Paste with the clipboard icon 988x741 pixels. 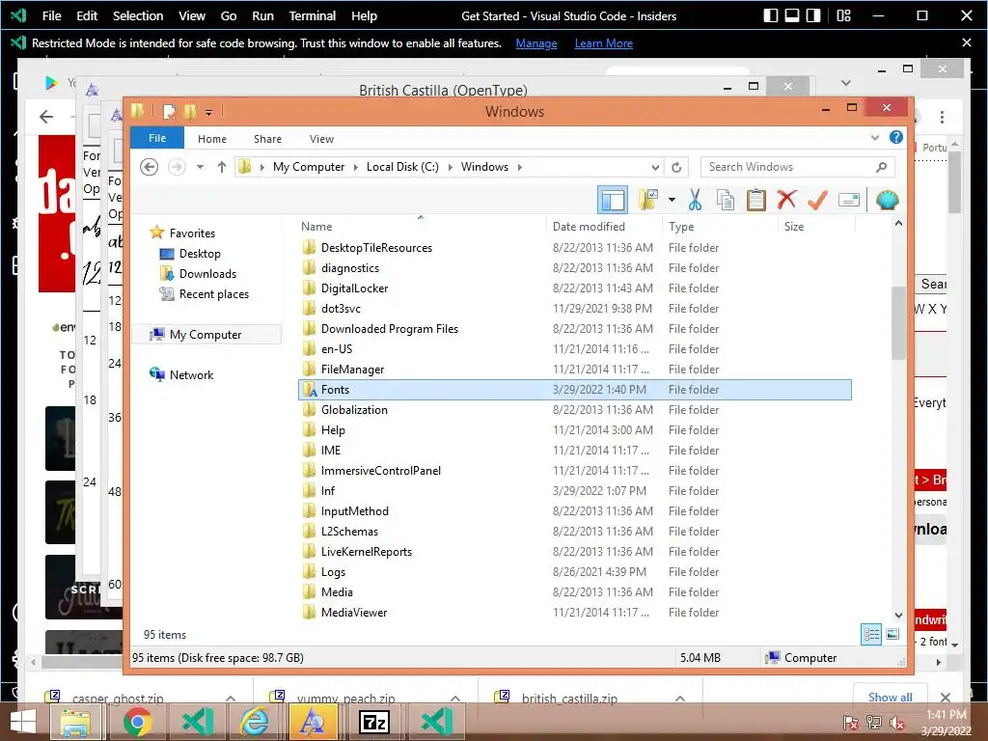click(756, 200)
